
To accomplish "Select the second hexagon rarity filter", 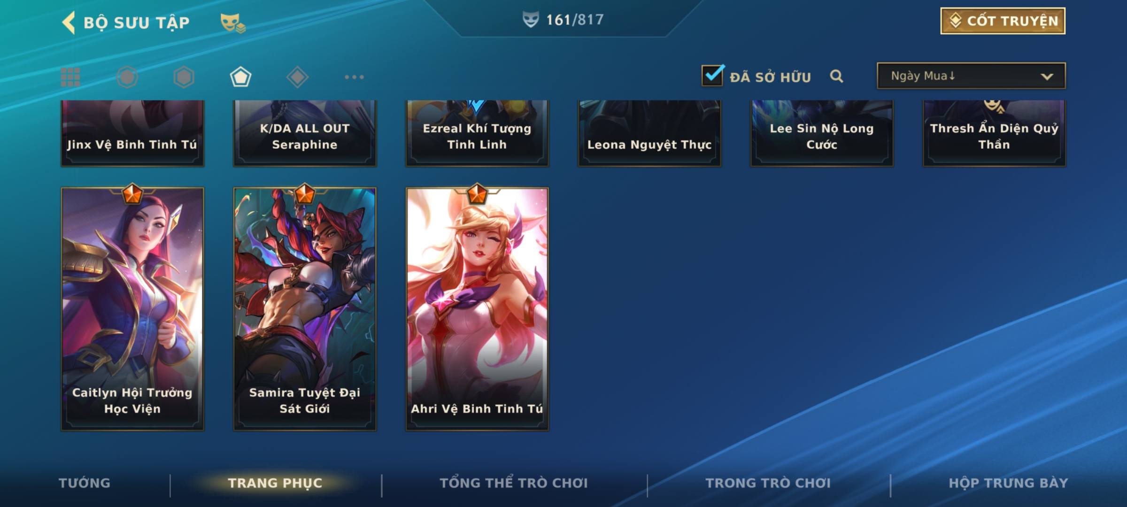I will point(184,77).
